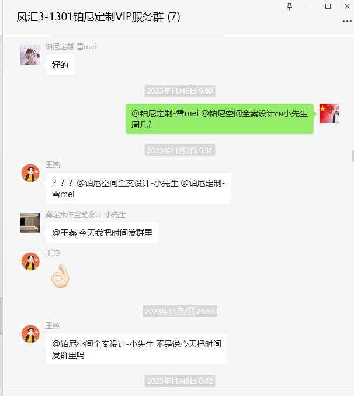Click sender name 高定木作全案设计-小先生
Image resolution: width=354 pixels, height=396 pixels.
click(x=85, y=215)
